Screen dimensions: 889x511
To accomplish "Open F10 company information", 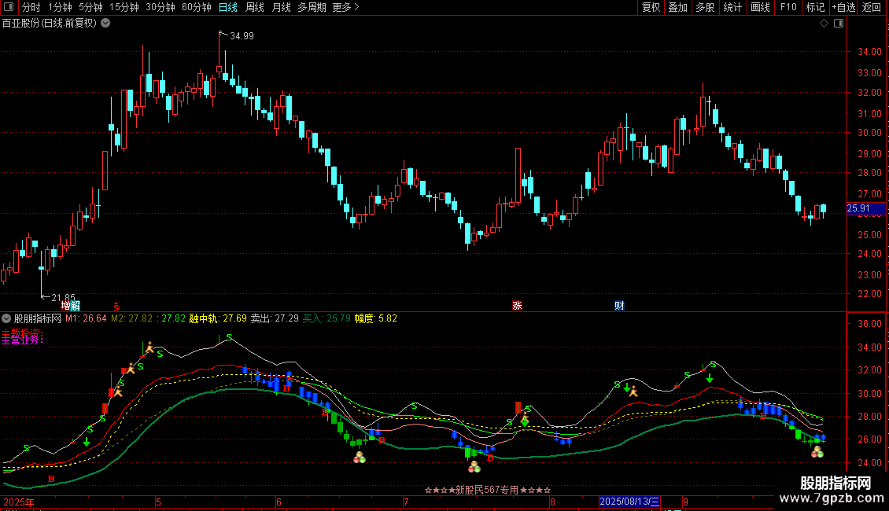I will coord(788,7).
